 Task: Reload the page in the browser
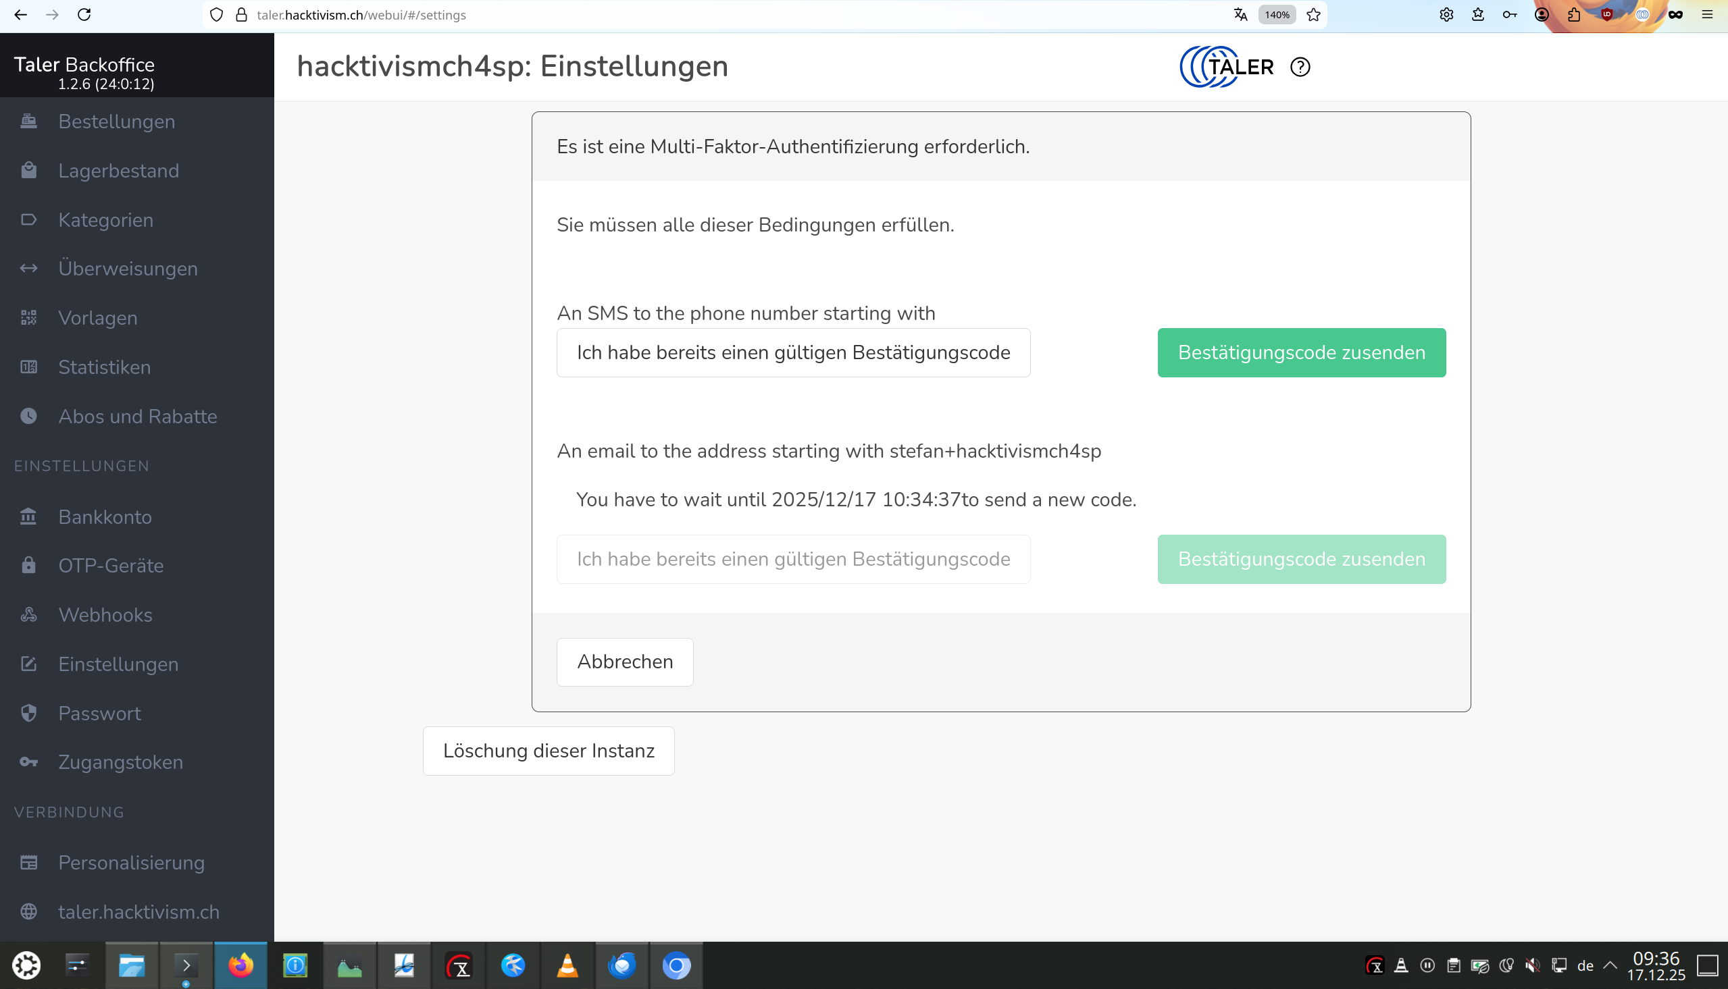tap(84, 15)
